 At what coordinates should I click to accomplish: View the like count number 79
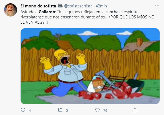[105, 110]
